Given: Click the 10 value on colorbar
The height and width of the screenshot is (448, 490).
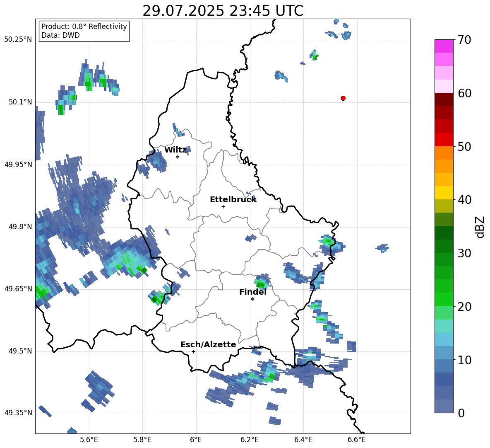Looking at the screenshot, I should [464, 360].
